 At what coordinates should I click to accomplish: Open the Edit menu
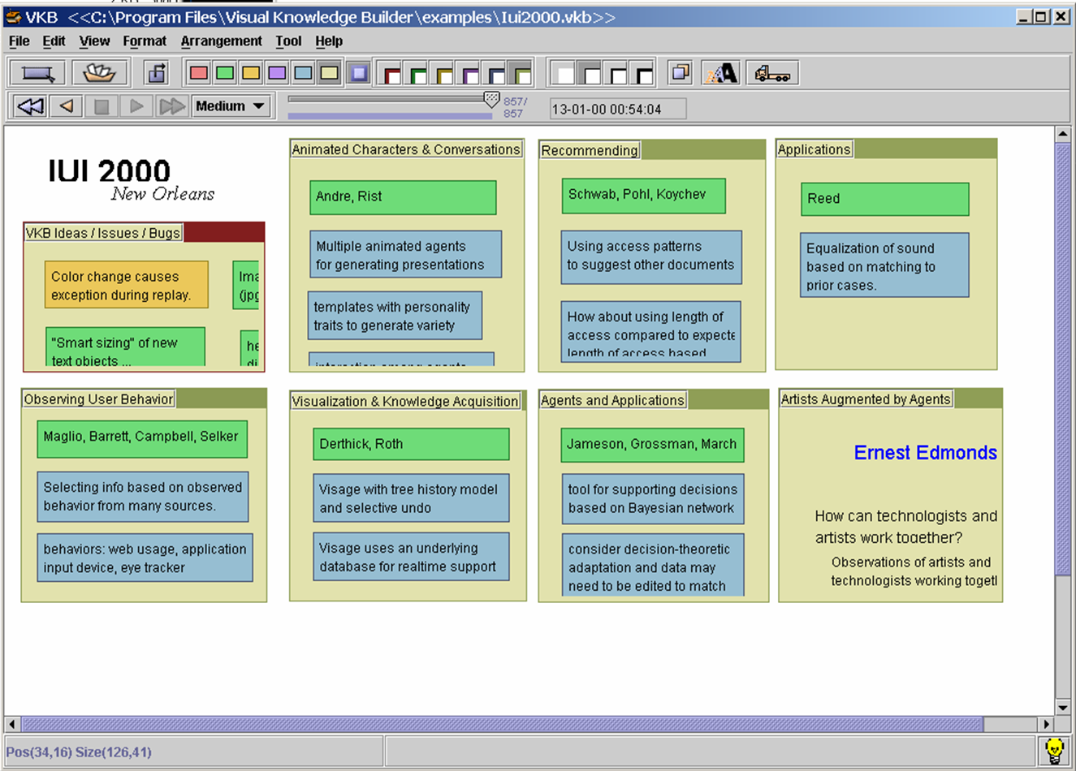pyautogui.click(x=54, y=41)
